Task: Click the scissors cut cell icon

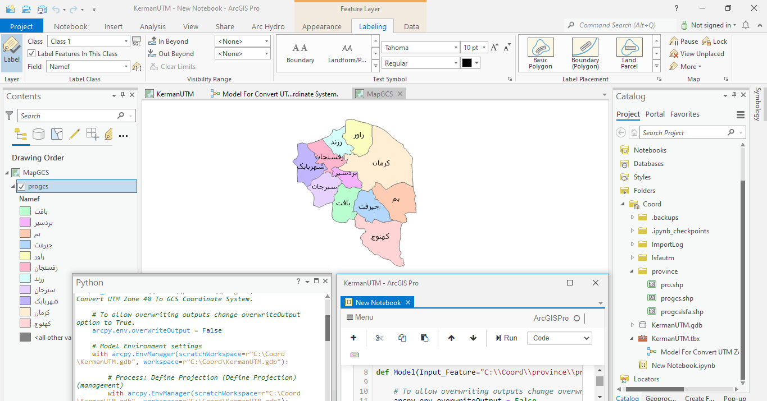Action: click(x=379, y=338)
